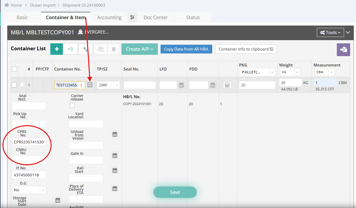This screenshot has width=356, height=208.
Task: Click the copy container icon
Action: click(x=101, y=49)
